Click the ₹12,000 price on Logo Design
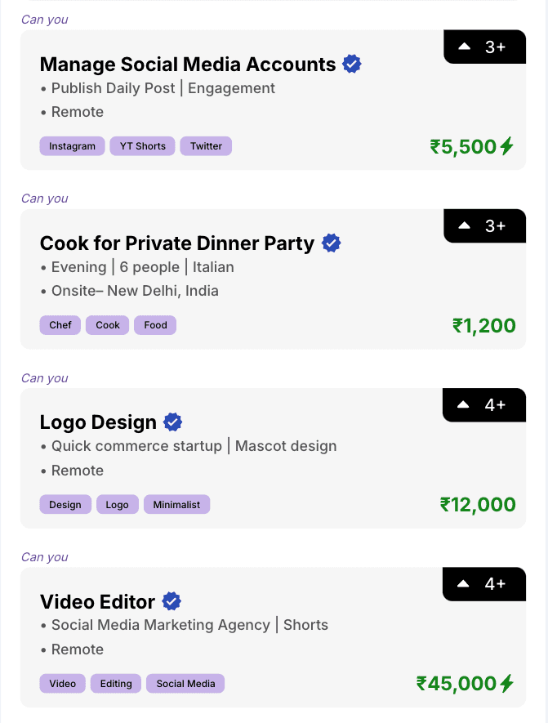This screenshot has height=723, width=548. click(478, 504)
